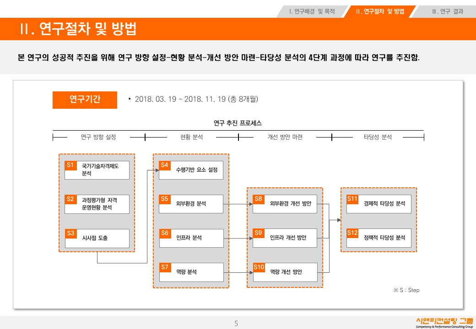
Task: Click the S3 step badge
Action: point(71,233)
